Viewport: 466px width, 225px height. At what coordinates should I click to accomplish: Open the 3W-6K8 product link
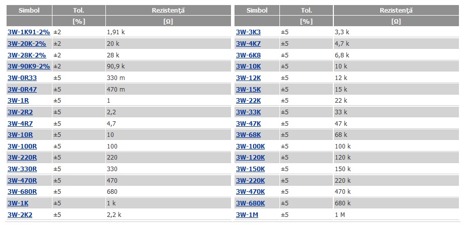(249, 55)
